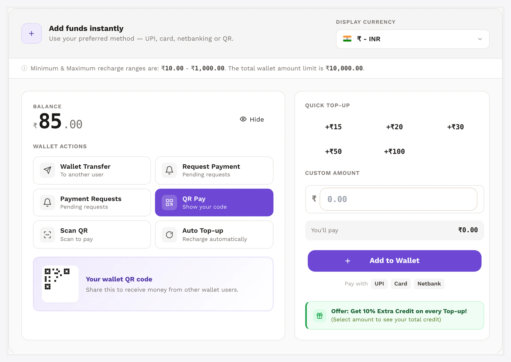The height and width of the screenshot is (362, 511).
Task: Click the ₹0.00 You'll pay amount
Action: pos(468,230)
